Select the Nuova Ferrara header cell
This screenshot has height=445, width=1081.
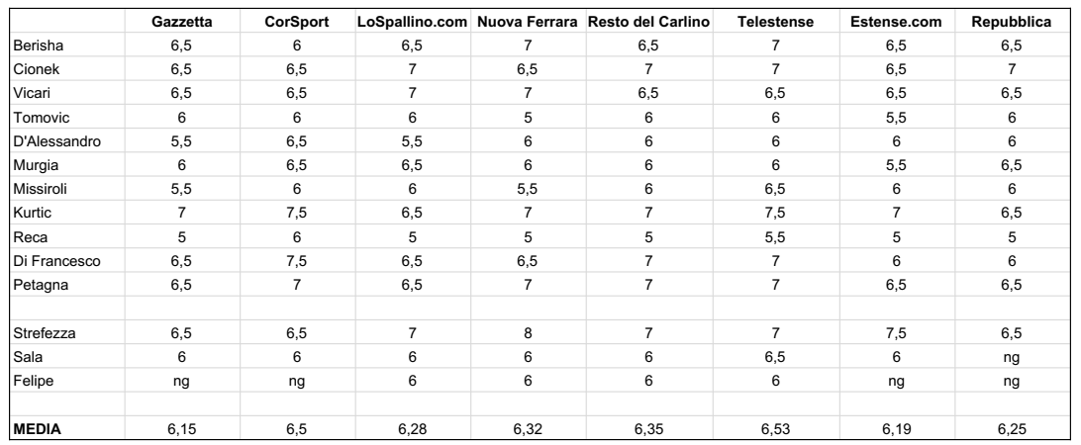tap(528, 22)
